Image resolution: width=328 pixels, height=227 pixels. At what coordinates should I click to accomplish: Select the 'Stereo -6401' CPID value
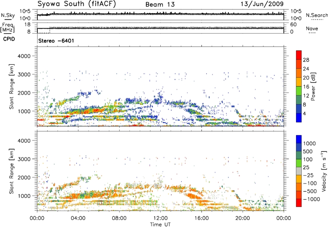(56, 41)
